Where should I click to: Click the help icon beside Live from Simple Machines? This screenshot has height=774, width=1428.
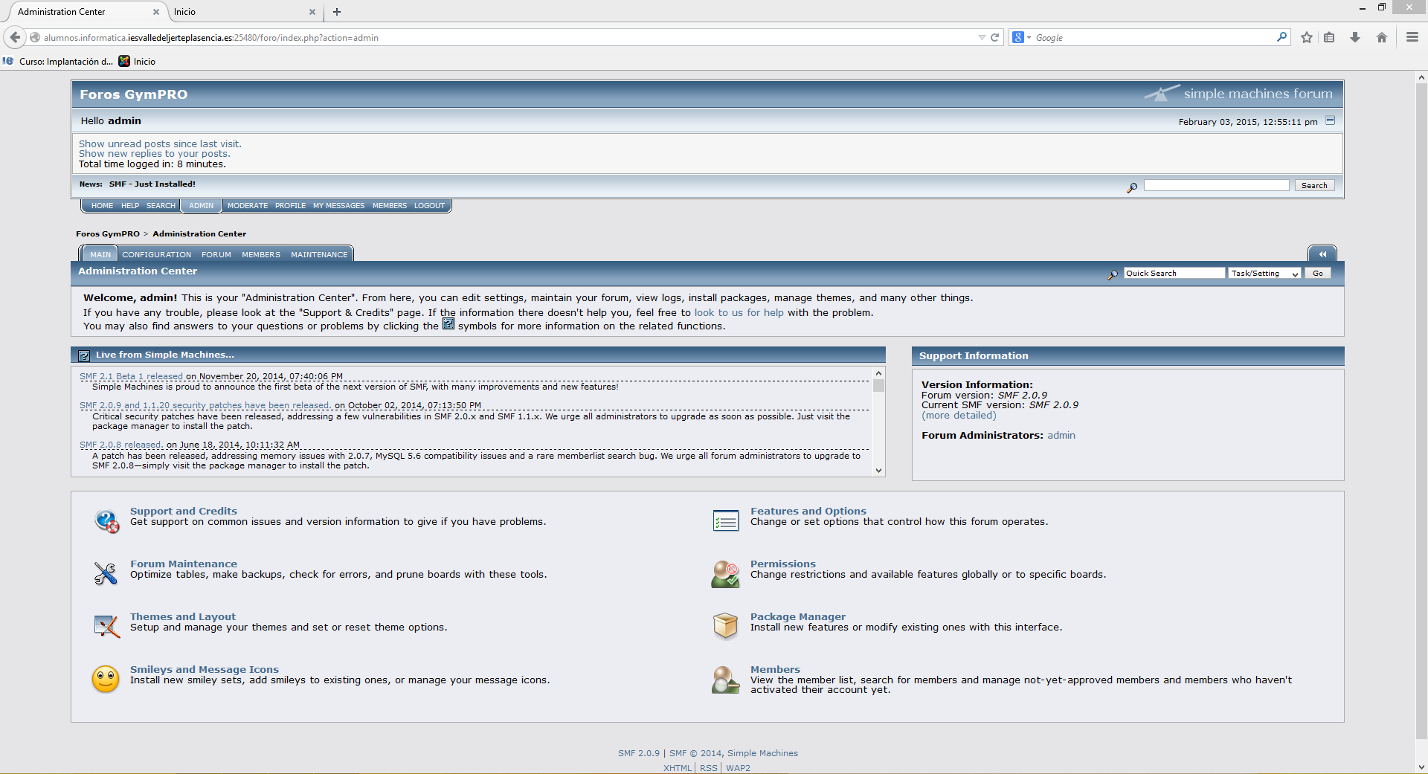(84, 355)
